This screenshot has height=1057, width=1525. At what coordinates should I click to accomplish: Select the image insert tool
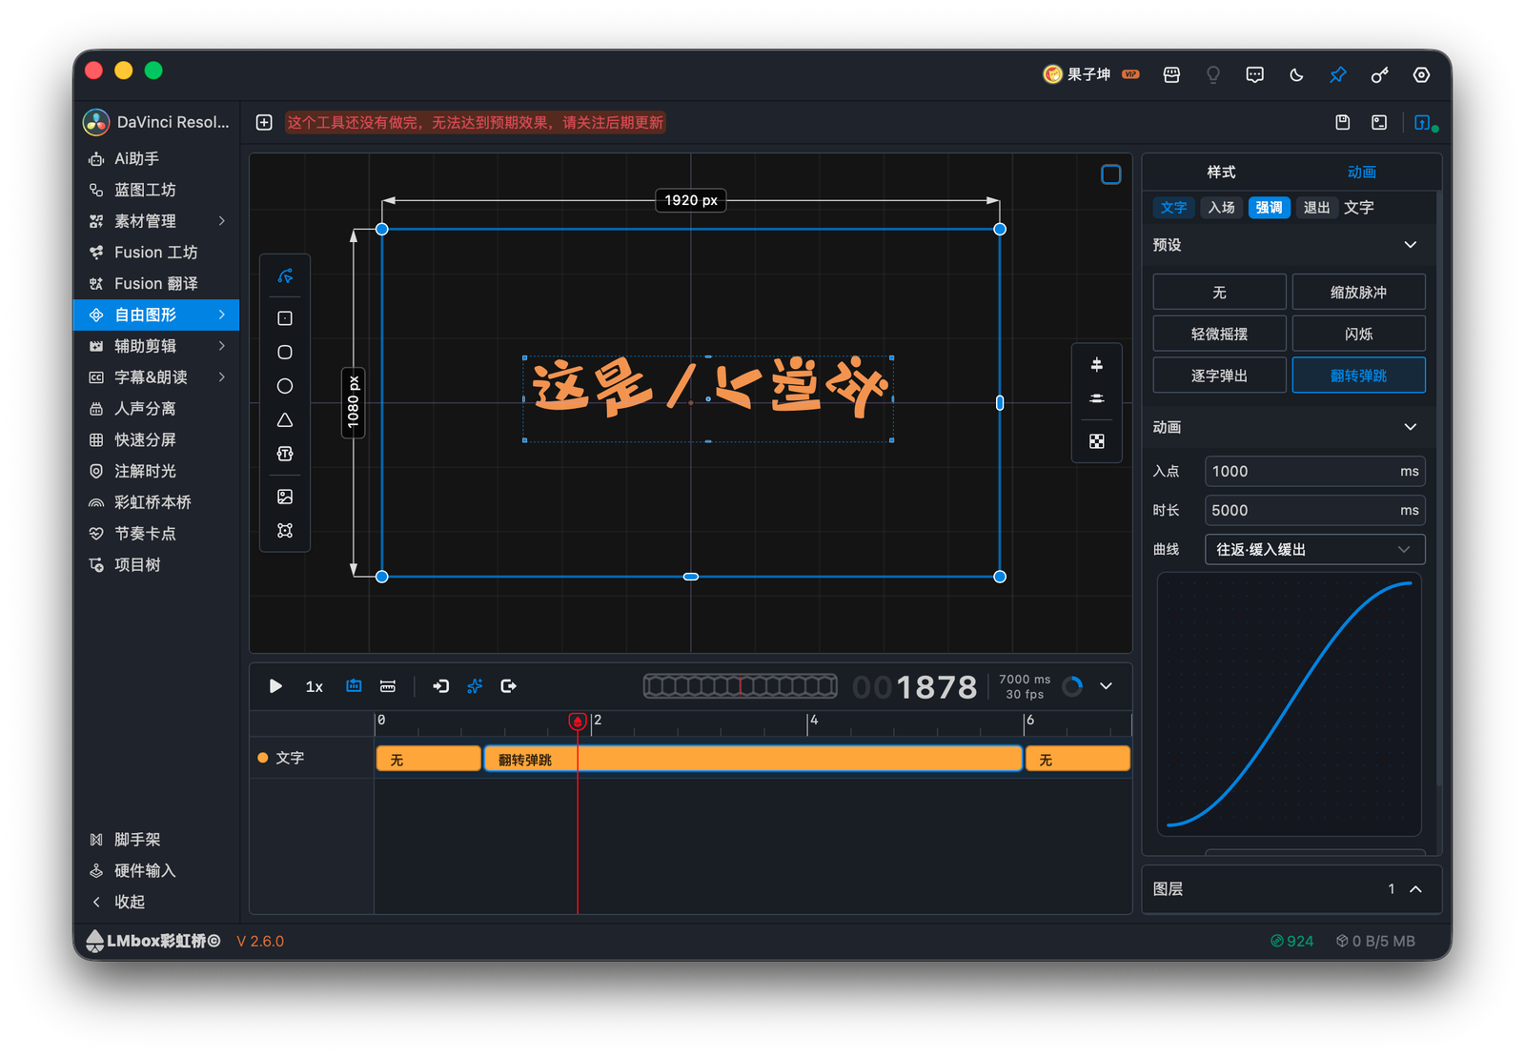click(x=285, y=497)
